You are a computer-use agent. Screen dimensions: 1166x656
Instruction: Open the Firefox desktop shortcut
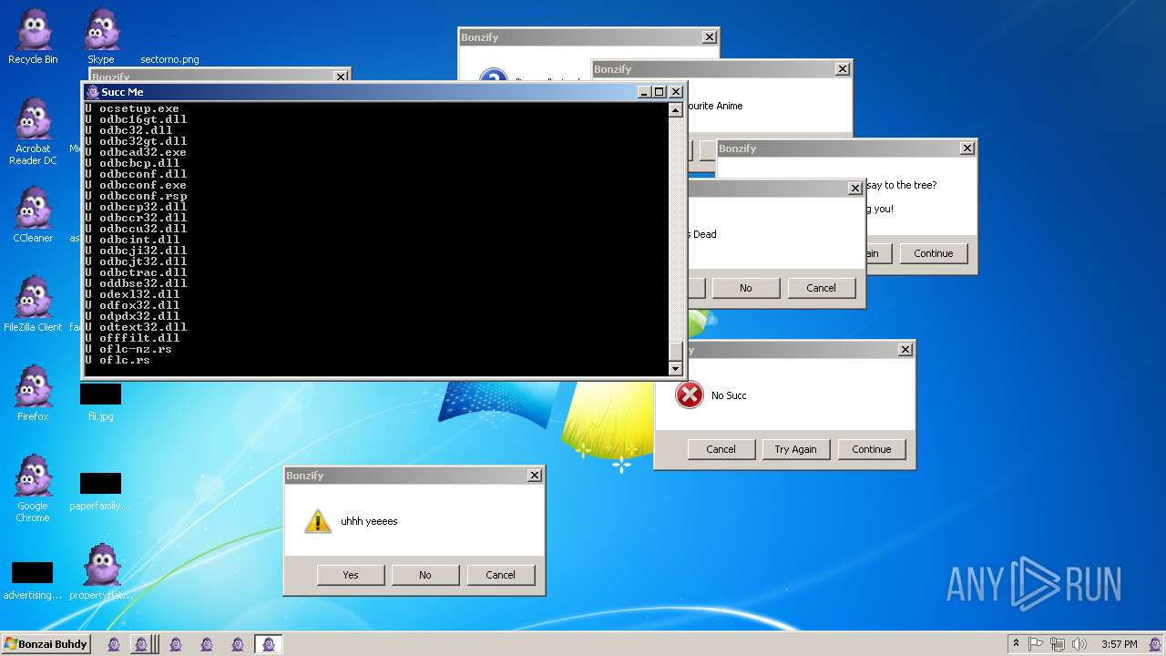(33, 394)
